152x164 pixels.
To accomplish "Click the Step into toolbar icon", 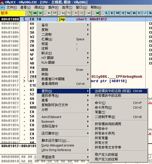I will 63,13.
